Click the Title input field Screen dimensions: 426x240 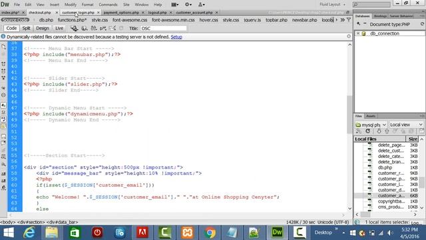[163, 28]
